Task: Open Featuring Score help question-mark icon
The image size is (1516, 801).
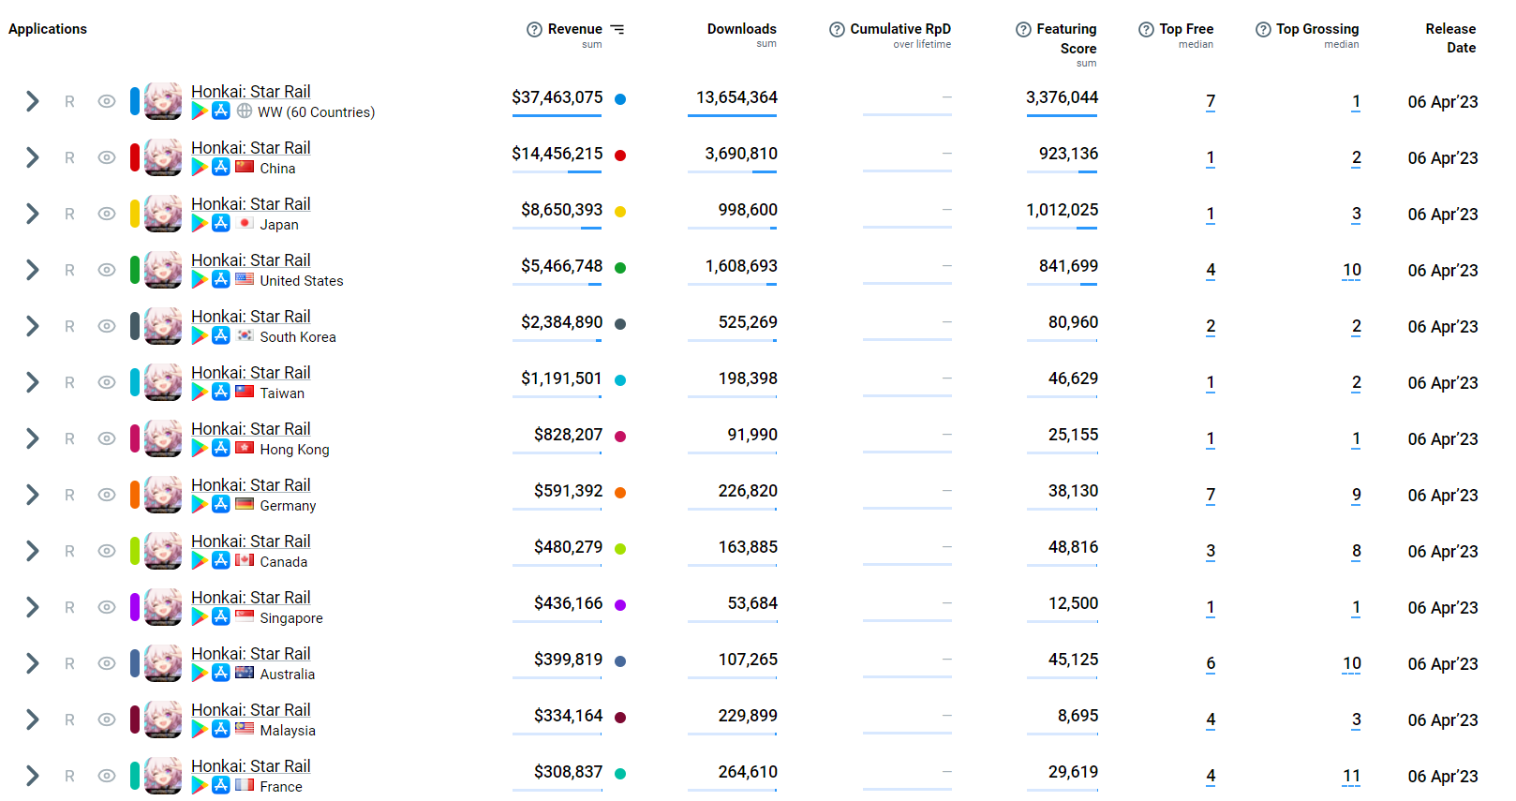Action: click(1023, 29)
